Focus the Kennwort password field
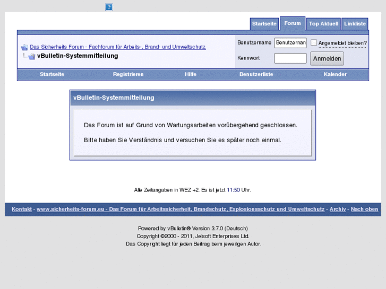This screenshot has width=386, height=289. (290, 58)
